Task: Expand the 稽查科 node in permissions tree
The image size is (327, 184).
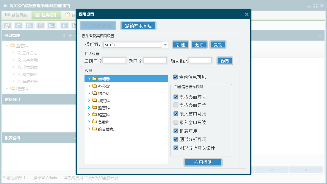Action: [x=89, y=115]
